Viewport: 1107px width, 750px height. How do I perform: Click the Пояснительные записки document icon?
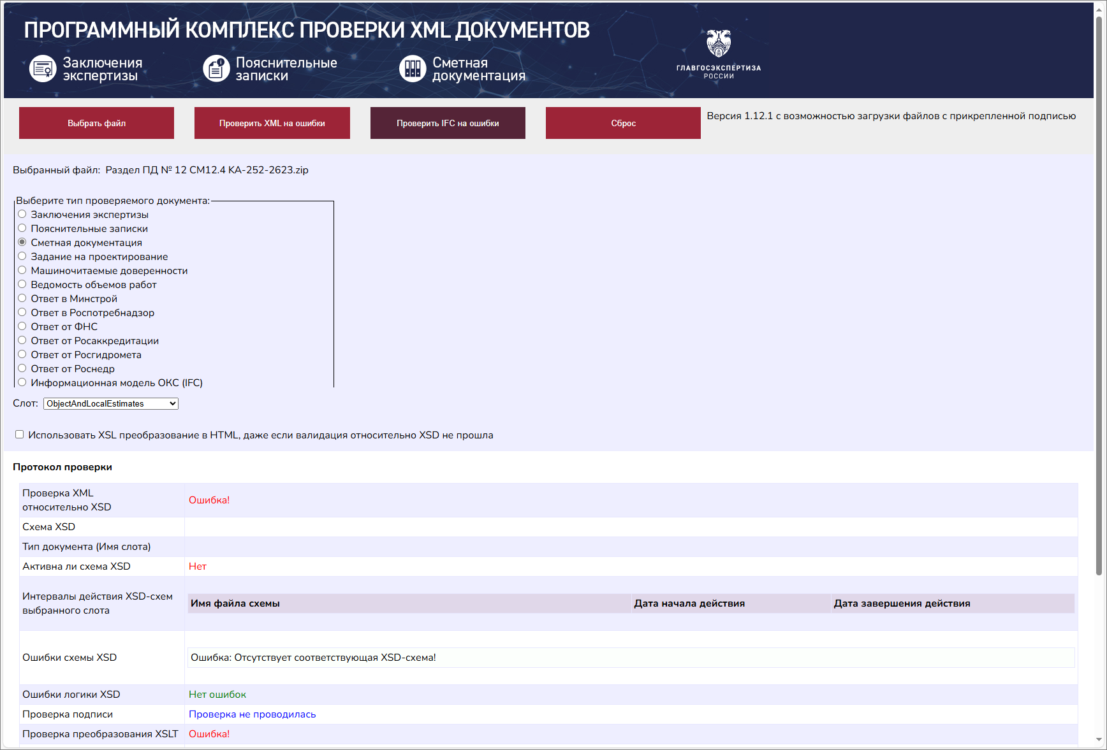(x=217, y=68)
